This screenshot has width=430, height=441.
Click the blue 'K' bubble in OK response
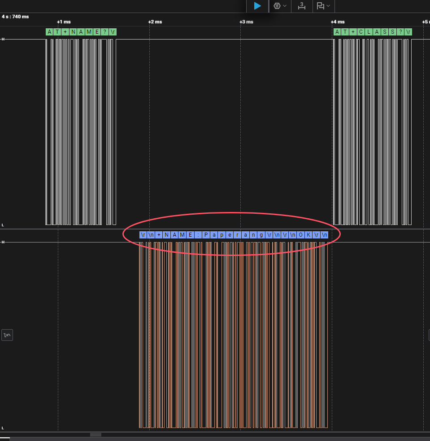pyautogui.click(x=308, y=235)
